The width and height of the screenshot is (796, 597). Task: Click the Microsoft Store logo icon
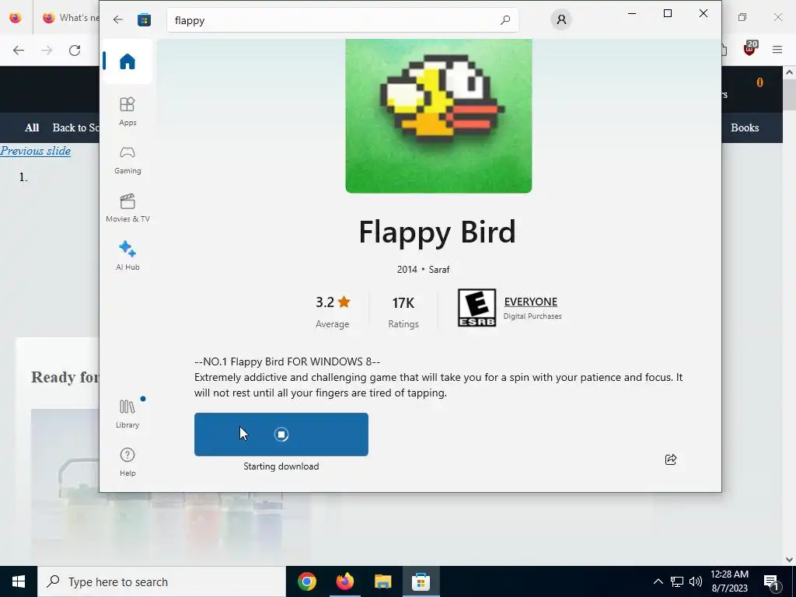click(x=144, y=19)
